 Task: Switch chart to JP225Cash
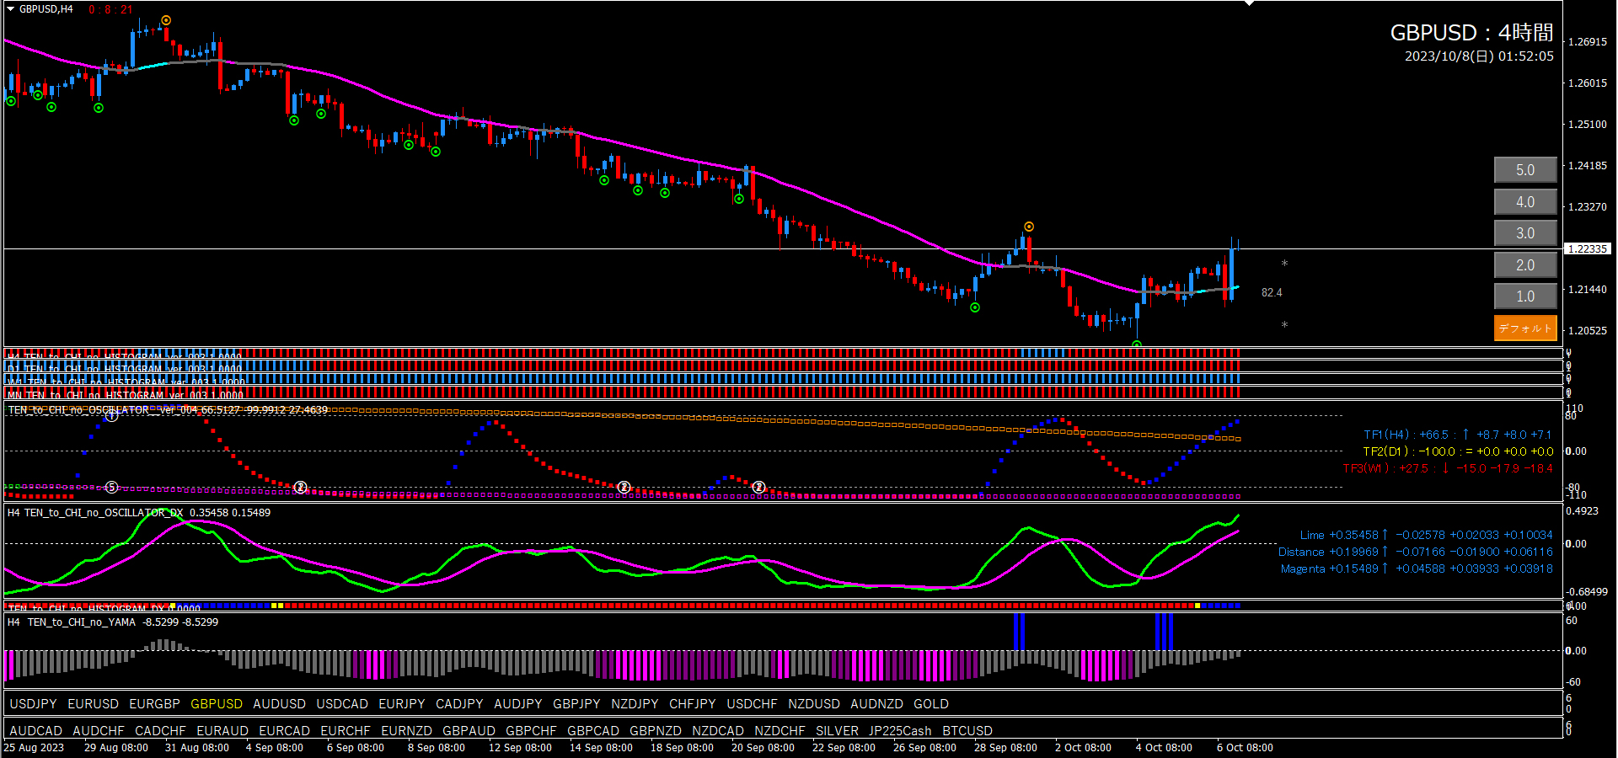(900, 731)
